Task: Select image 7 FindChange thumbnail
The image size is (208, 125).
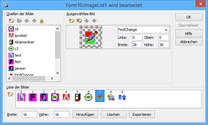Action: (x=100, y=96)
